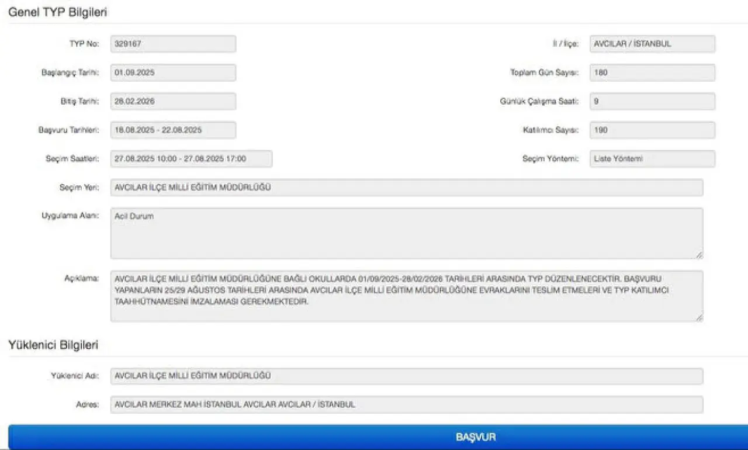Click inside the Açıklama text area

click(x=406, y=296)
